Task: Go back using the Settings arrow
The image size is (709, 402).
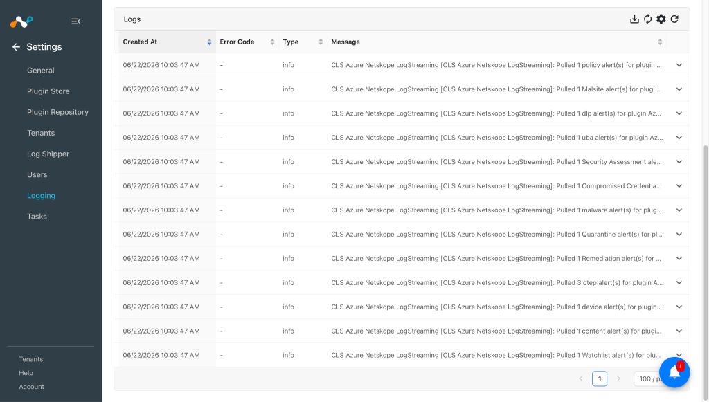Action: tap(17, 47)
